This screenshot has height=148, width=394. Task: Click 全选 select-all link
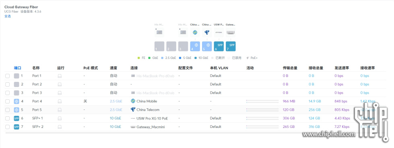[8, 16]
